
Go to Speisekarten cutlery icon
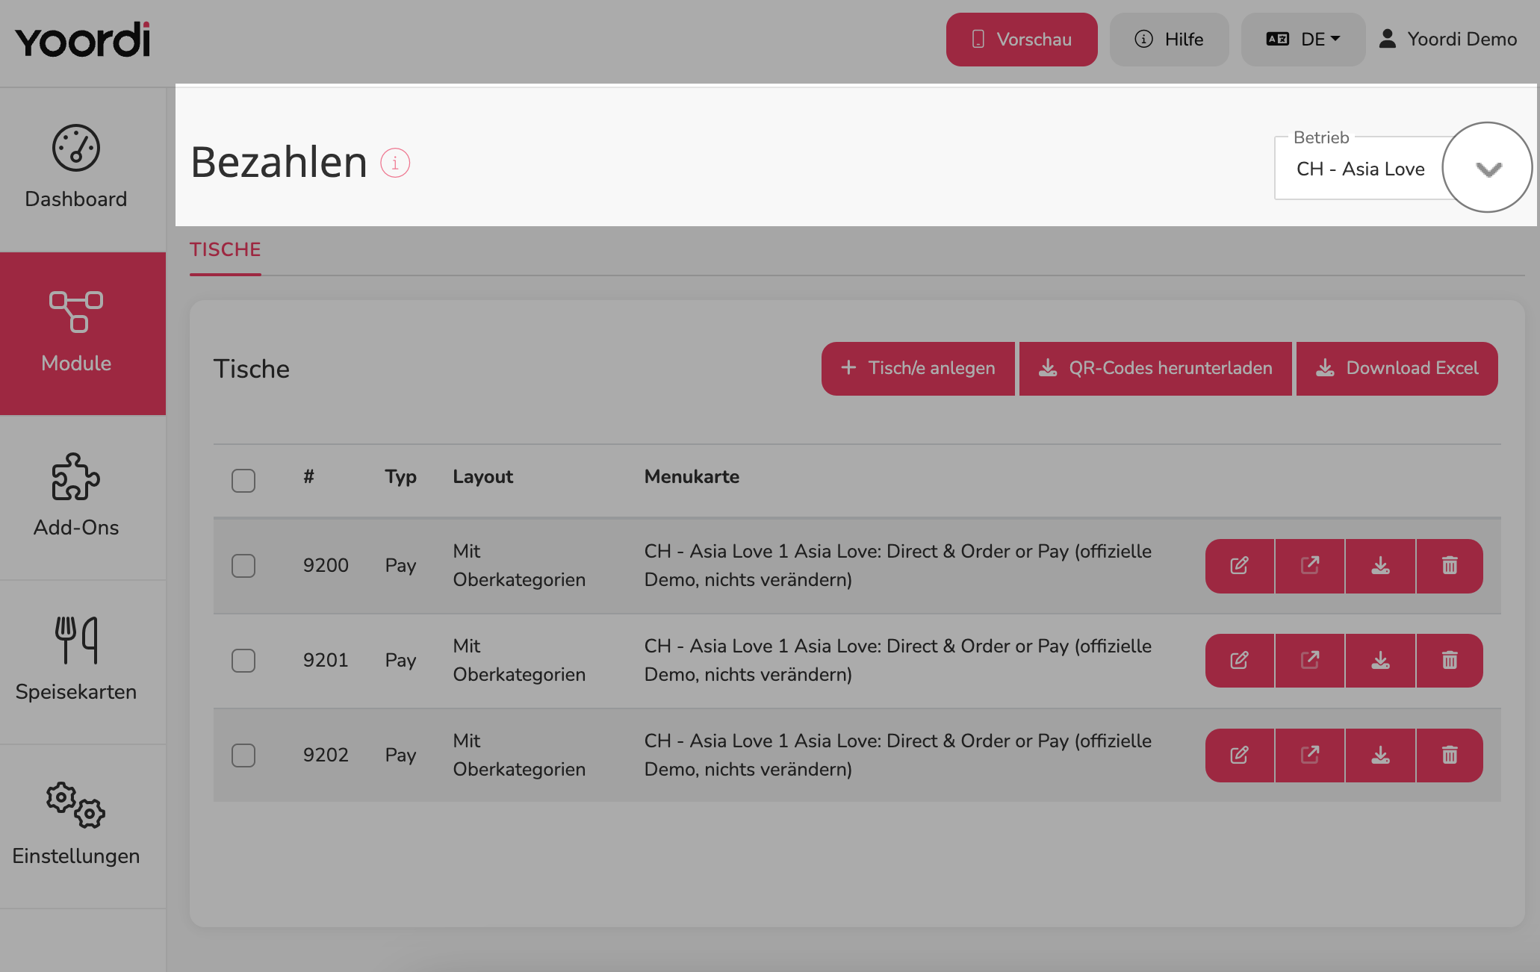(x=76, y=641)
